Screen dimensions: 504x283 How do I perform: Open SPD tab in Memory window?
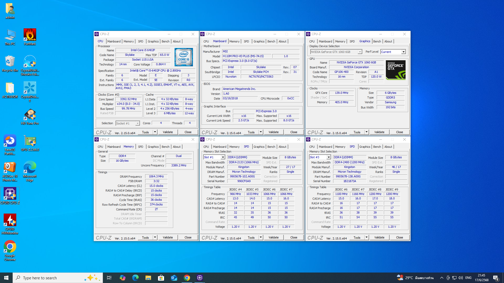coord(141,147)
